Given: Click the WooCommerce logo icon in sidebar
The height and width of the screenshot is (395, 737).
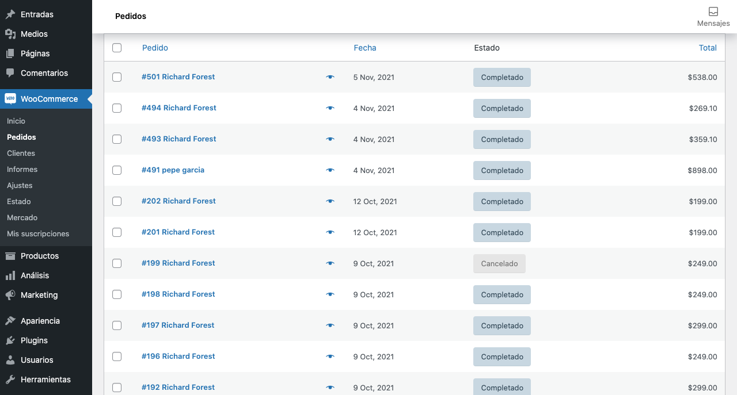Looking at the screenshot, I should (10, 99).
